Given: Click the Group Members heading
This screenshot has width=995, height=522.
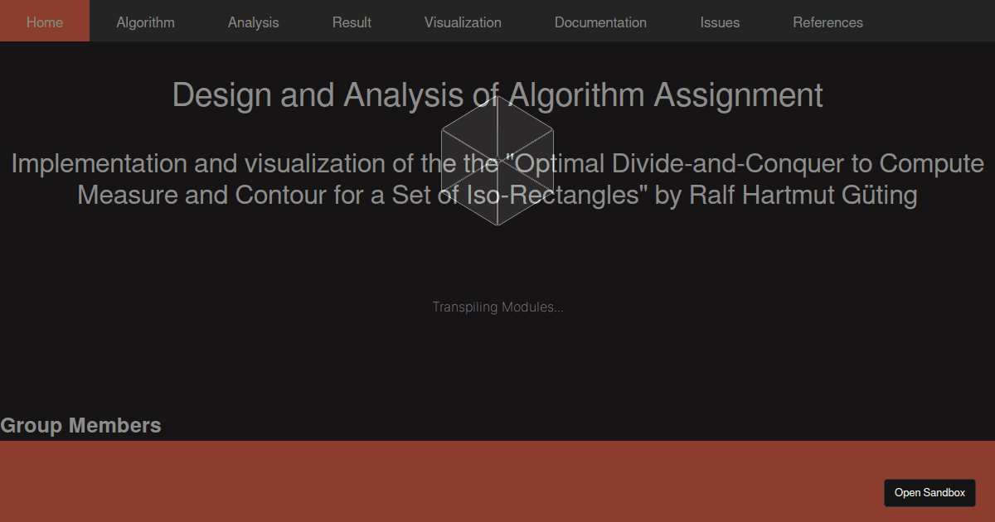Looking at the screenshot, I should pos(80,425).
